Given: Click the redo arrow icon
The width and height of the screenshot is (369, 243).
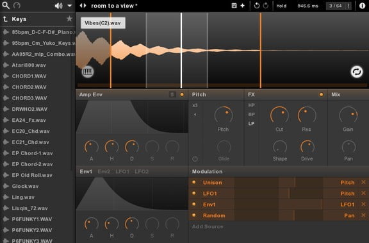Looking at the screenshot, I should tap(265, 5).
